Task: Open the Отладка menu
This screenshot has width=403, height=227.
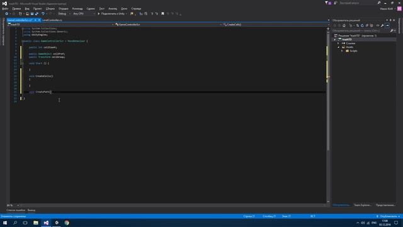Action: tap(63, 8)
